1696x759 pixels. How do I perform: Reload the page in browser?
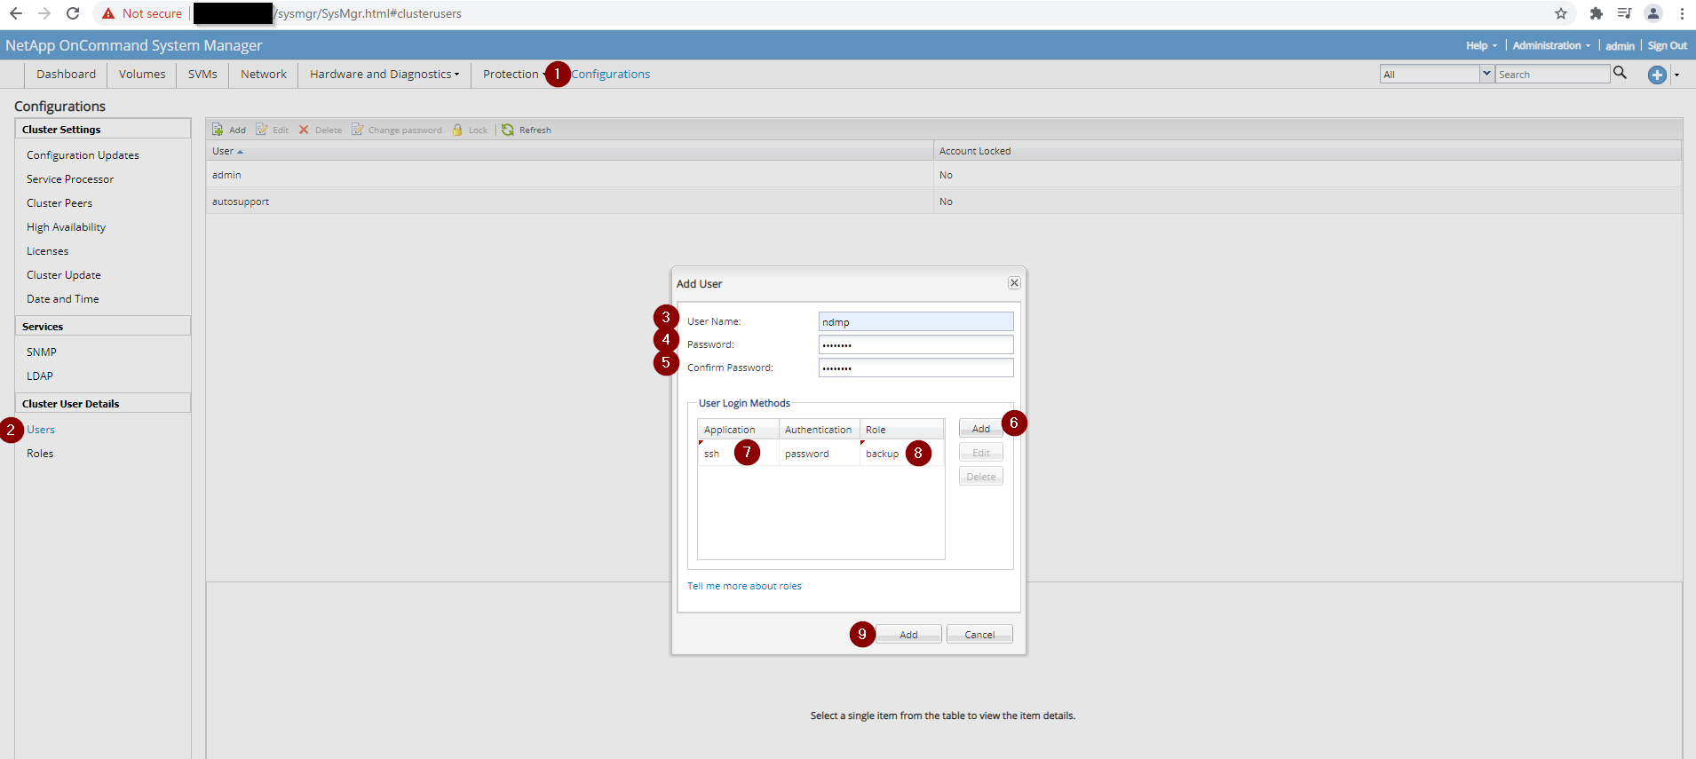pyautogui.click(x=73, y=13)
